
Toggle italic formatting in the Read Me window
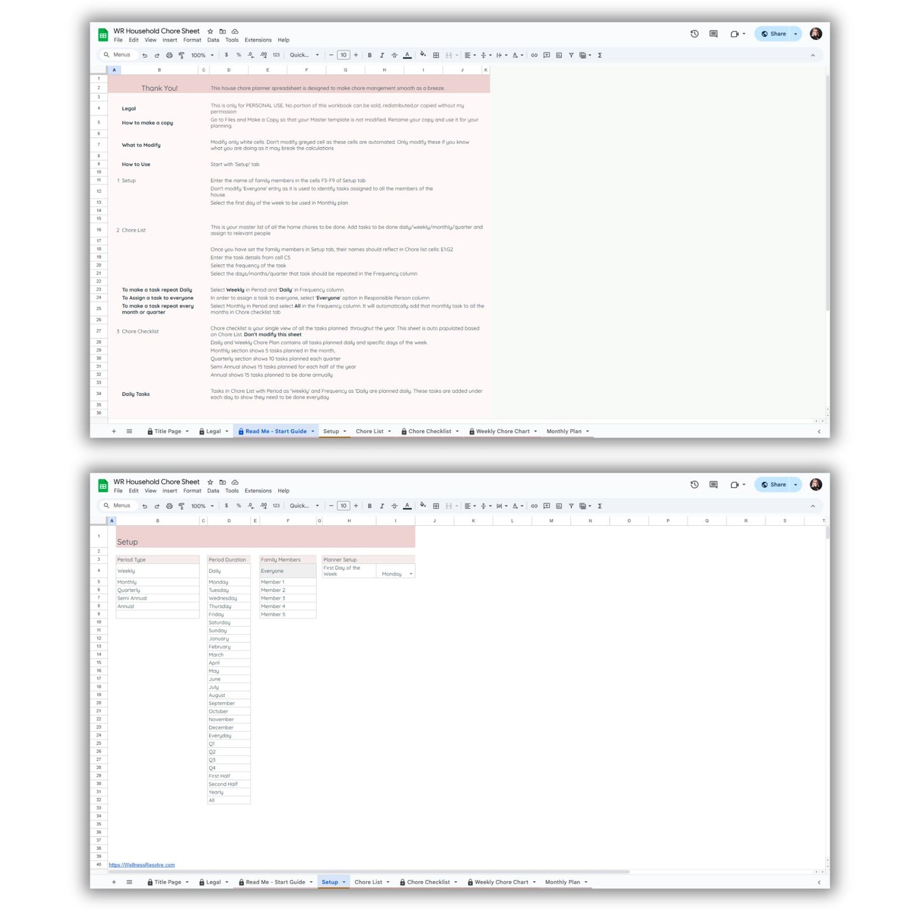pos(382,55)
